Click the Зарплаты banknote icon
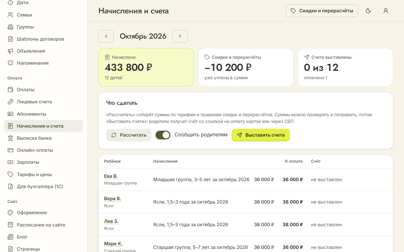Image resolution: width=404 pixels, height=252 pixels. click(10, 162)
